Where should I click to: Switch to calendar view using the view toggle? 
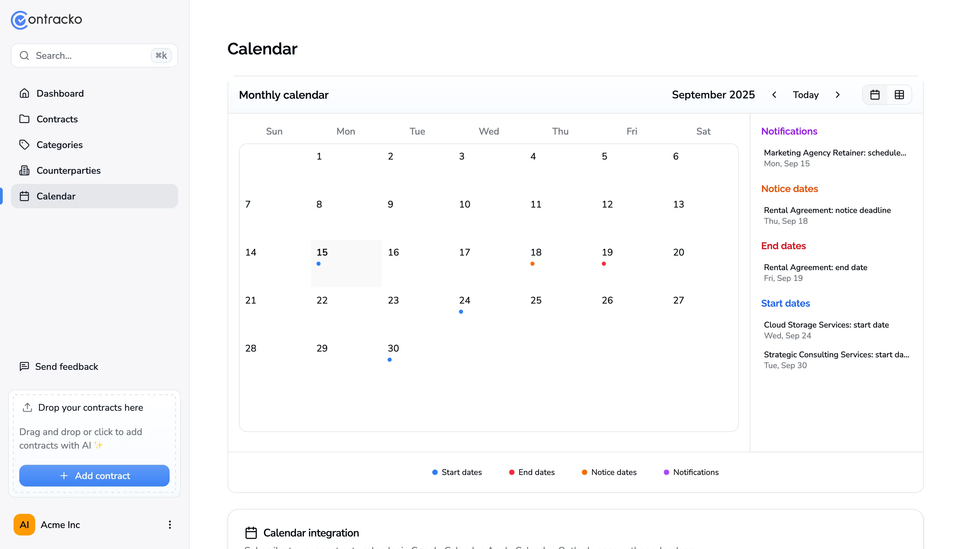tap(875, 95)
